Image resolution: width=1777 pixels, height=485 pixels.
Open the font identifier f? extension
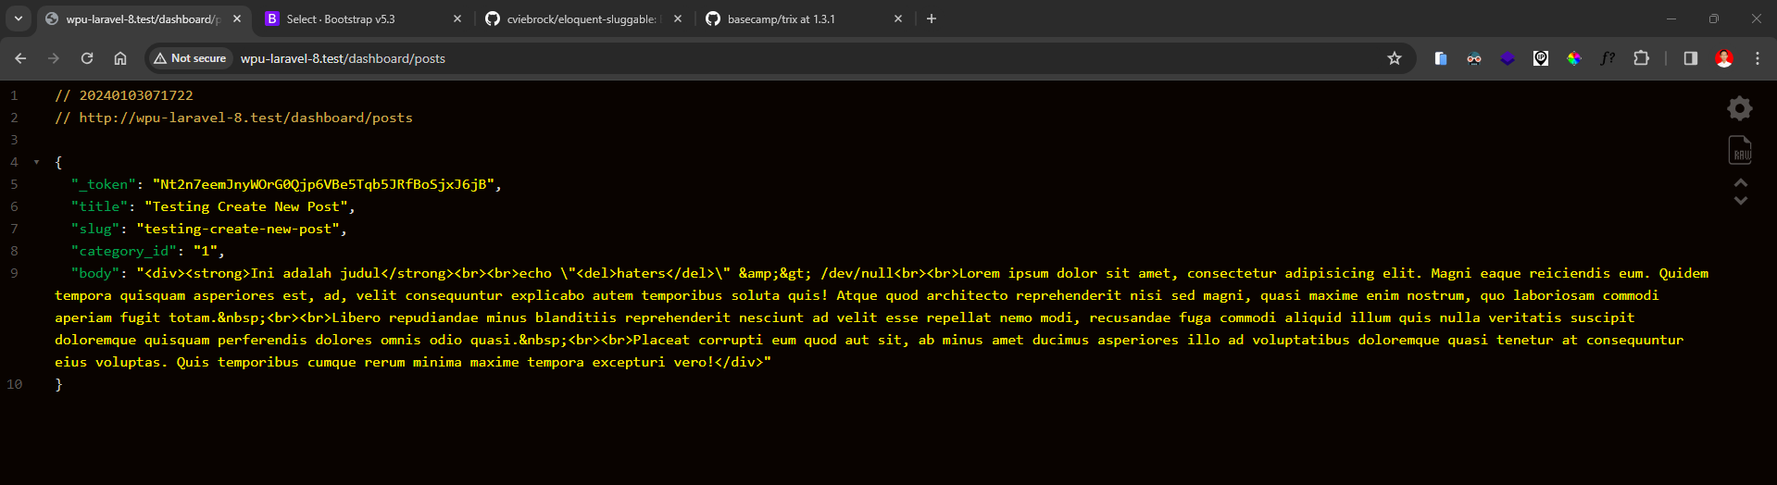pyautogui.click(x=1608, y=58)
